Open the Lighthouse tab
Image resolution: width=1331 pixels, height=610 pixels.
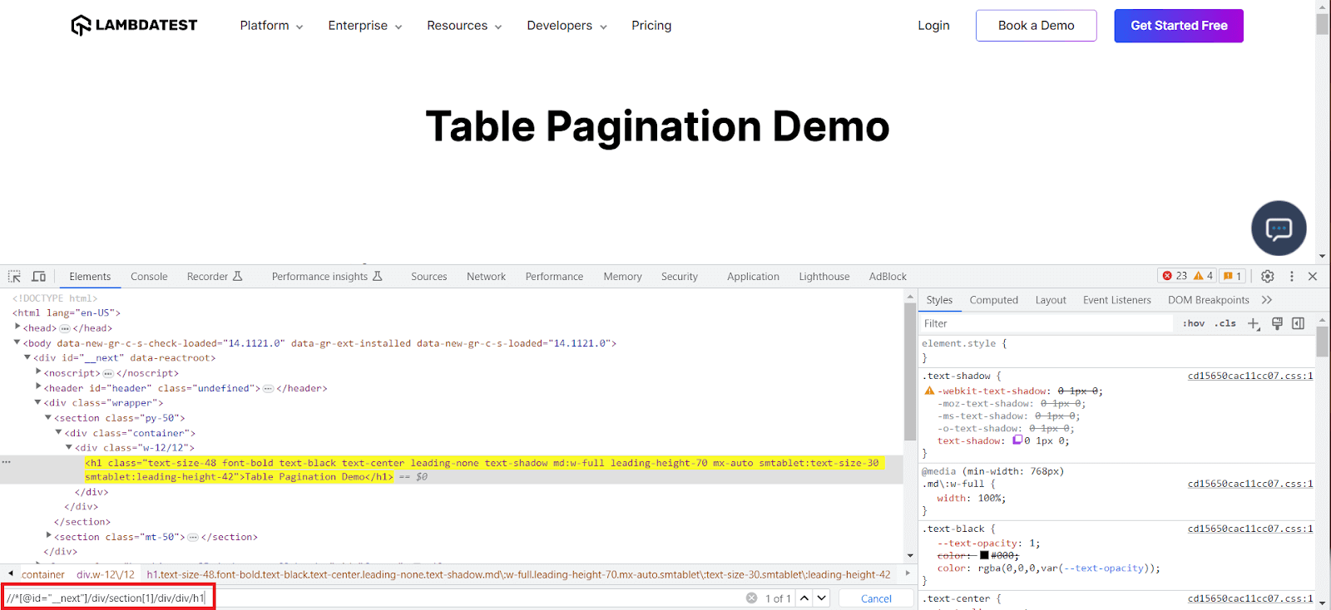(x=824, y=277)
